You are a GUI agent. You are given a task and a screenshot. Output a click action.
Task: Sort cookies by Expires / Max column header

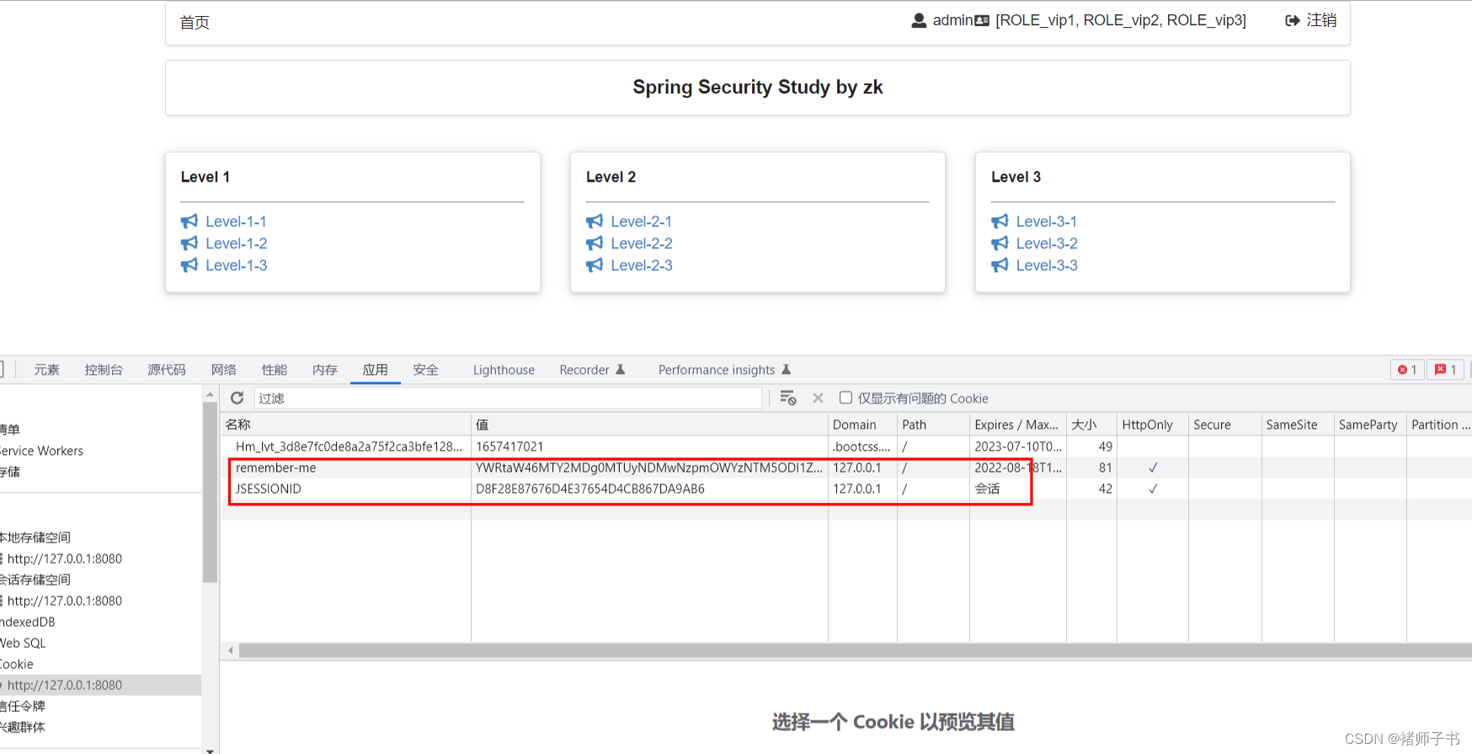(x=1018, y=425)
